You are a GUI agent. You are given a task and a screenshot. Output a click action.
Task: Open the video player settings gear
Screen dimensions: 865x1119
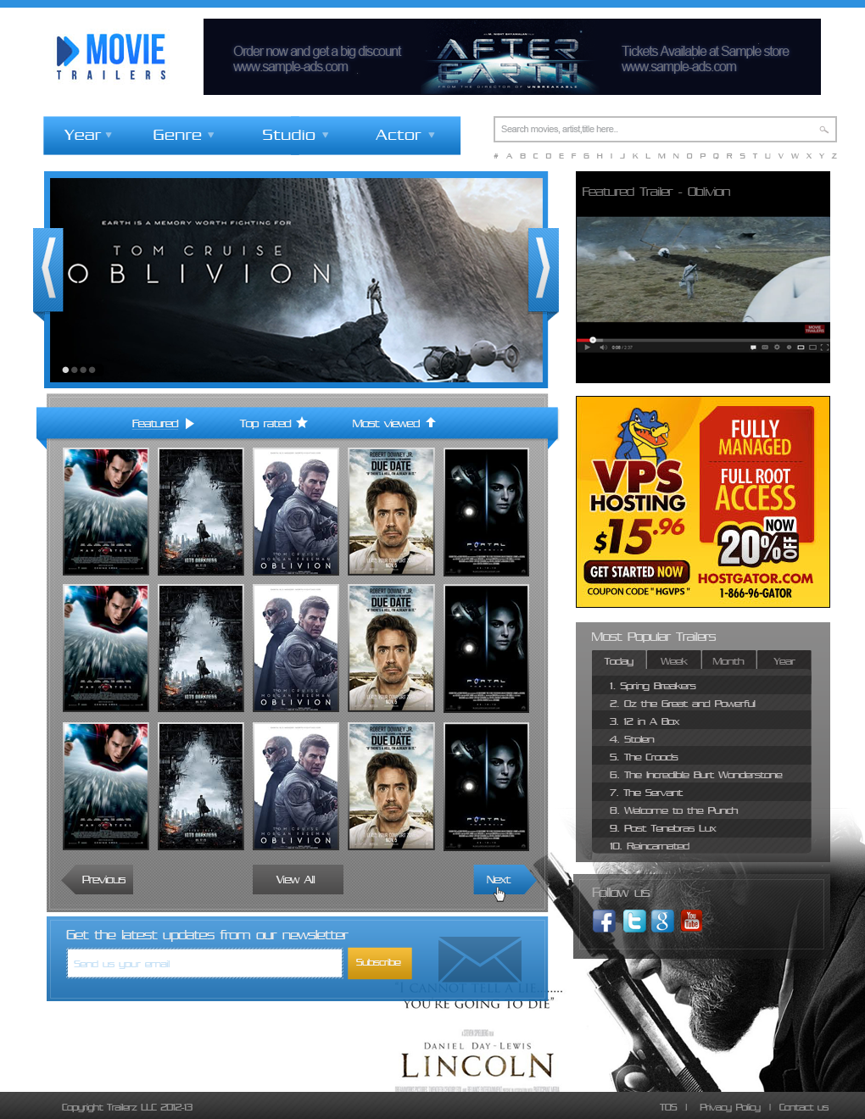777,348
